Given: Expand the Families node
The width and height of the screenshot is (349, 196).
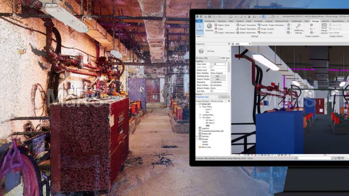Looking at the screenshot, I should point(197,136).
